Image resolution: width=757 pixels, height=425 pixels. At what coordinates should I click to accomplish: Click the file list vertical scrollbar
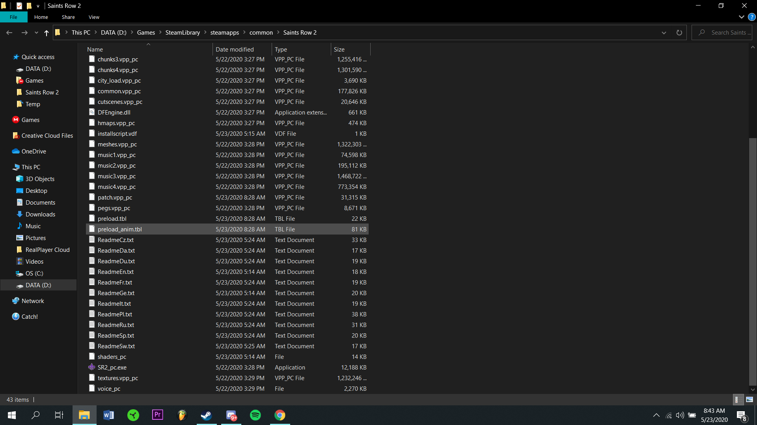[x=753, y=261]
